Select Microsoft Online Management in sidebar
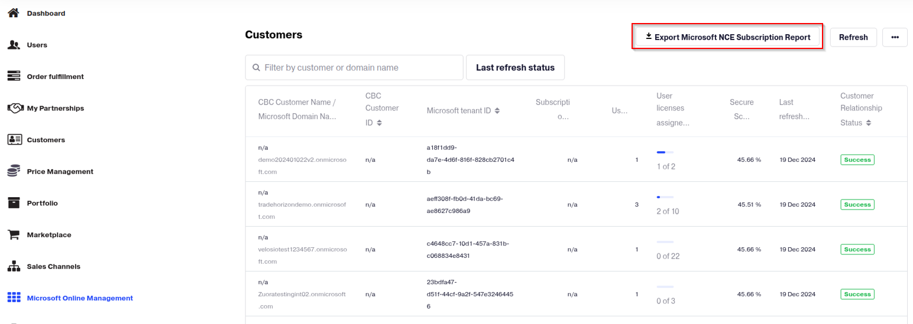 [x=80, y=298]
